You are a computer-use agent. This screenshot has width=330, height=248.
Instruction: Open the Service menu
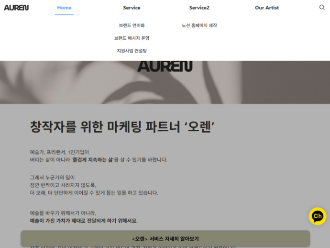[x=132, y=8]
